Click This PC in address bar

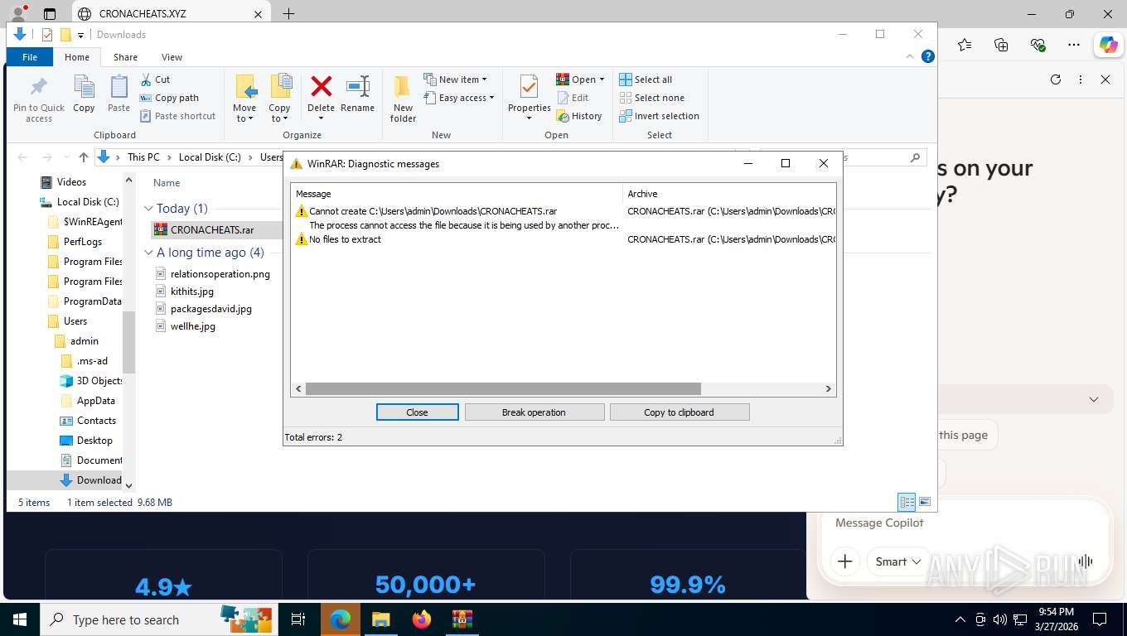(x=143, y=157)
